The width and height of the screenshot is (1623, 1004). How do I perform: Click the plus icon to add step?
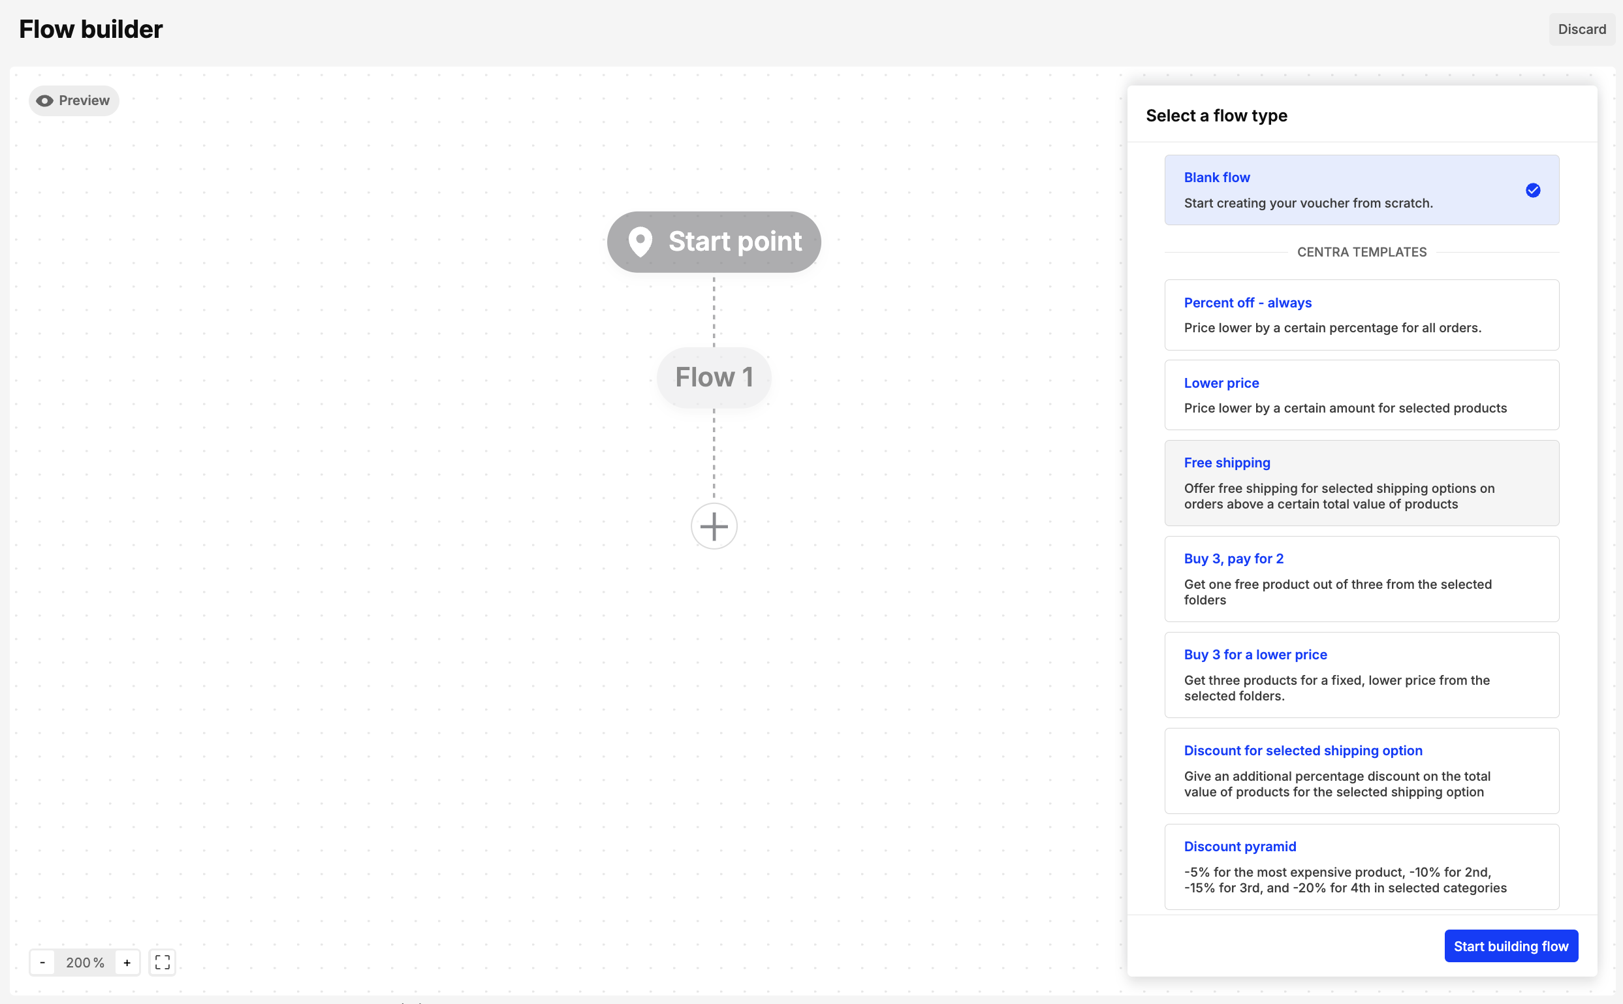coord(714,527)
